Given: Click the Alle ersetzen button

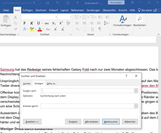Looking at the screenshot, I should tap(92, 122).
